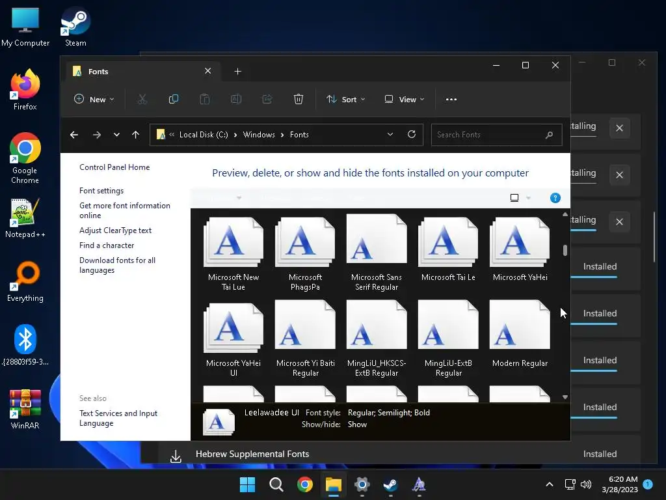Click Download fonts for all languages
This screenshot has height=500, width=666.
117,266
